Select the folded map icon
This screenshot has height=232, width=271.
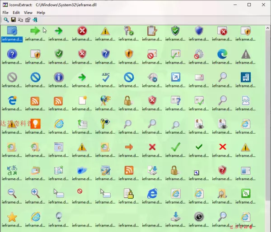59,170
